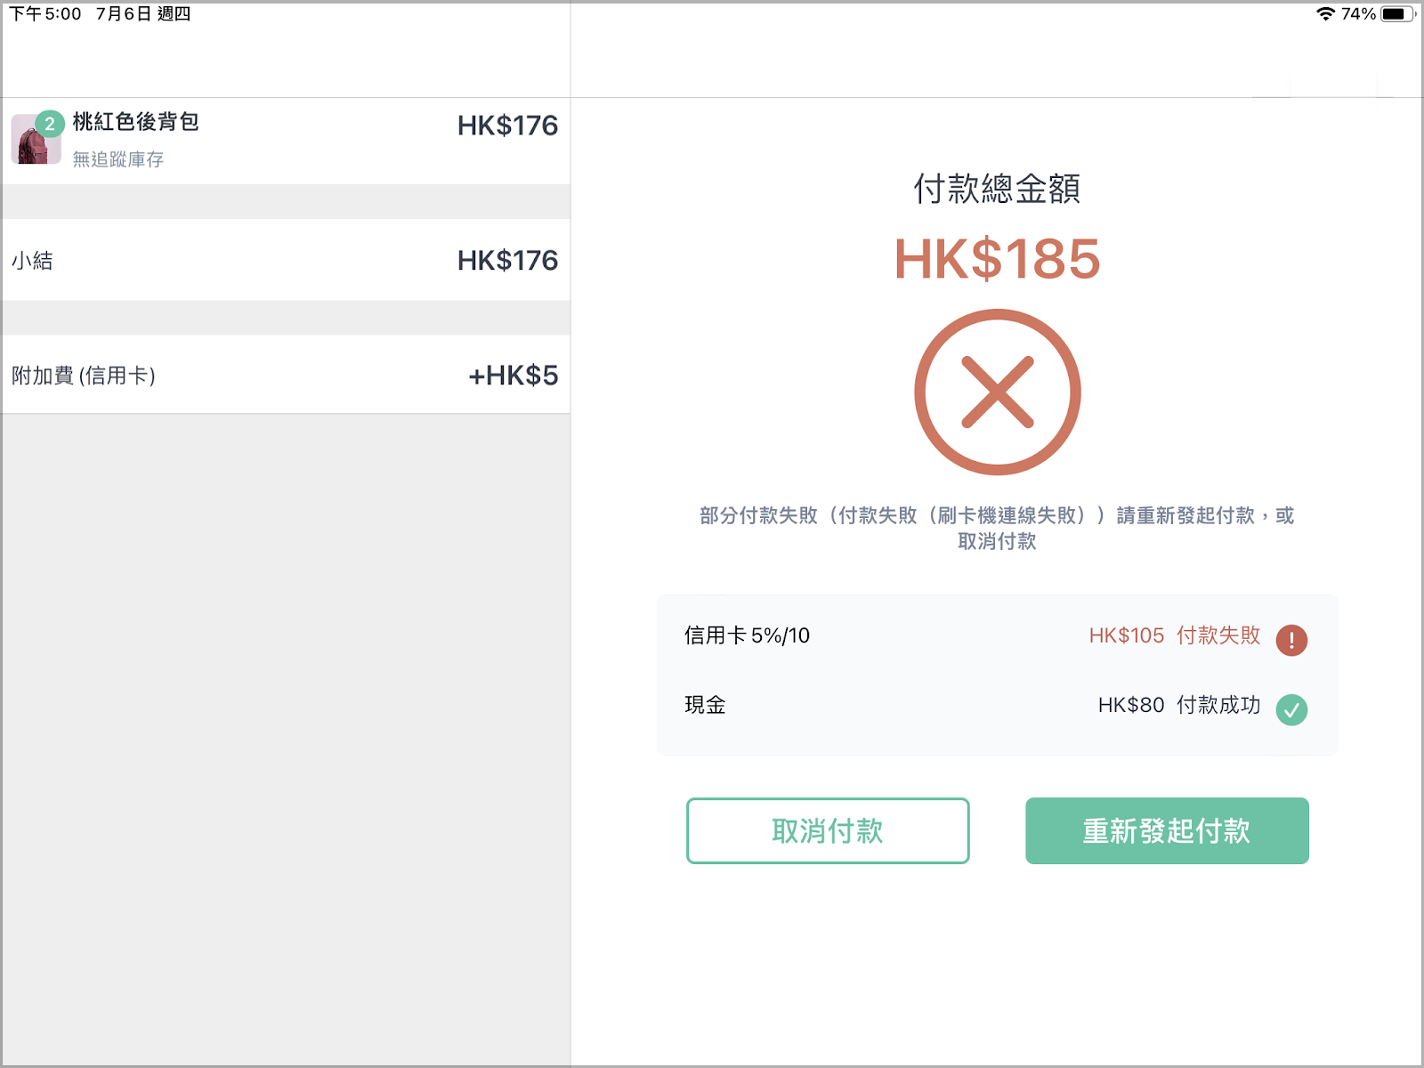Viewport: 1424px width, 1068px height.
Task: Click the 重新發起付款 button
Action: pyautogui.click(x=1167, y=830)
